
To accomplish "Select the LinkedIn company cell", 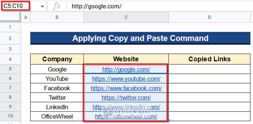I will [57, 107].
